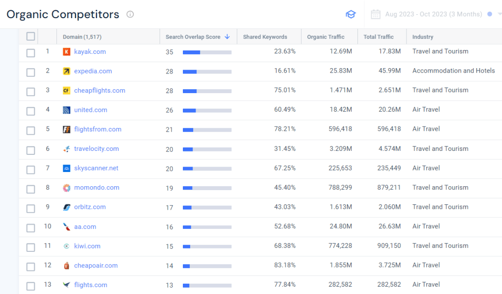Check the checkbox next to cheapflights.com
This screenshot has width=502, height=294.
click(x=30, y=90)
